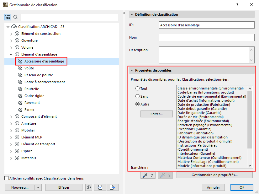Click the pick up properties eyedropper button
The height and width of the screenshot is (194, 259).
[x=148, y=175]
